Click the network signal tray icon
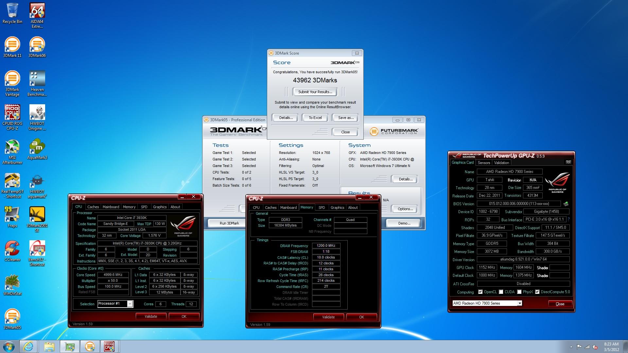Image resolution: width=628 pixels, height=353 pixels. tap(587, 347)
